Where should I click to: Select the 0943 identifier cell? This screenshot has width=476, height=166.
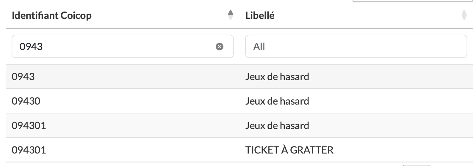(23, 77)
